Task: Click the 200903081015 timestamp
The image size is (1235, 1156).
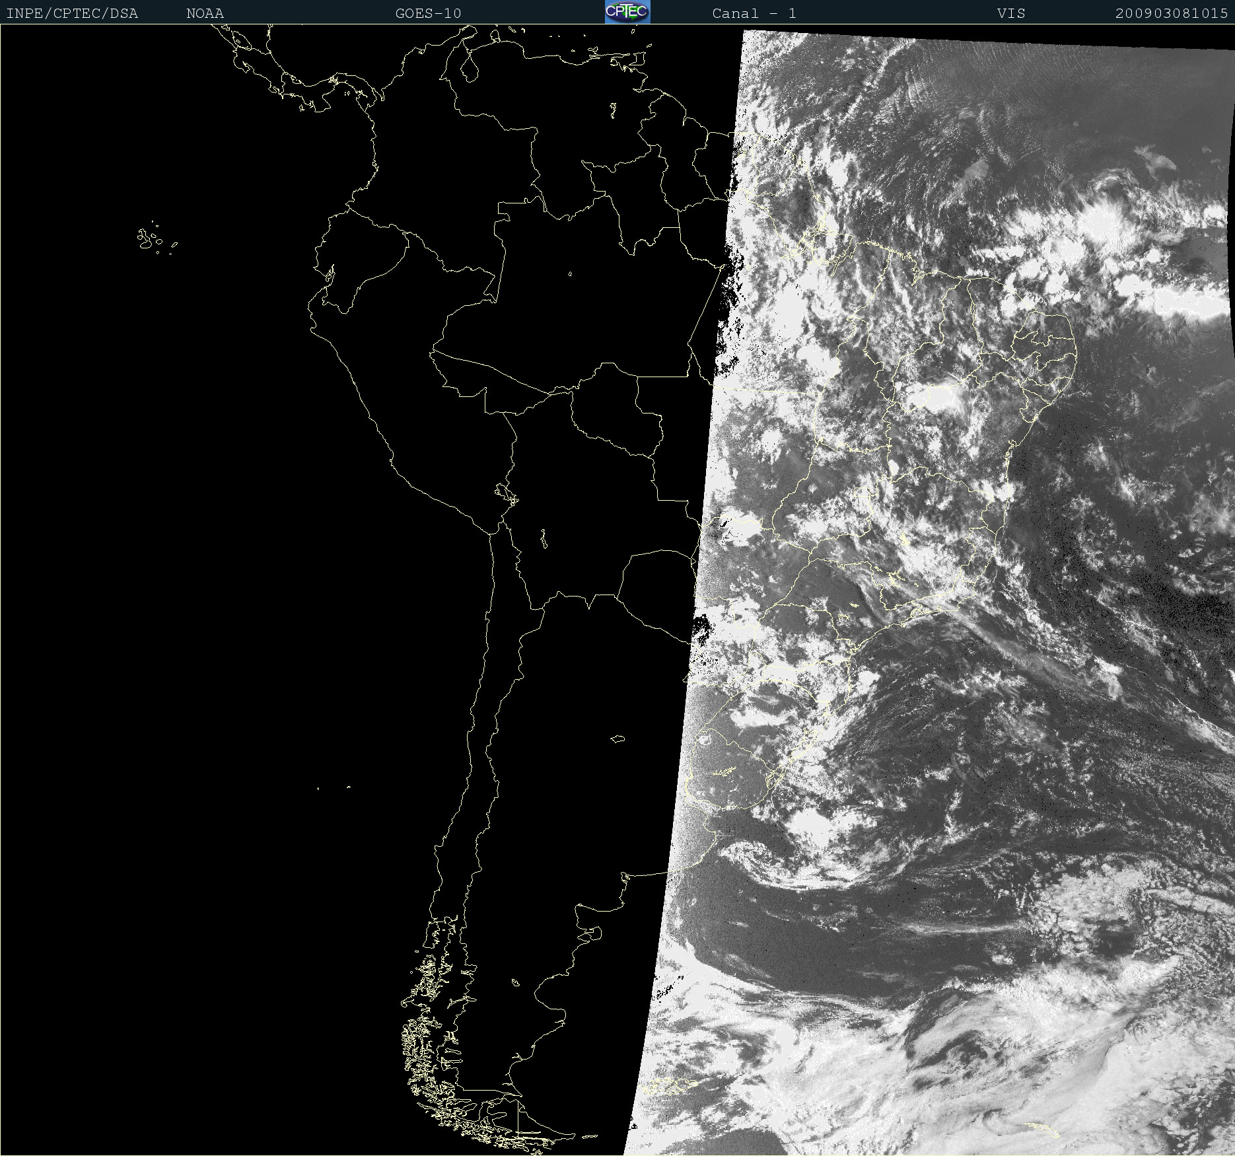Action: point(1172,13)
